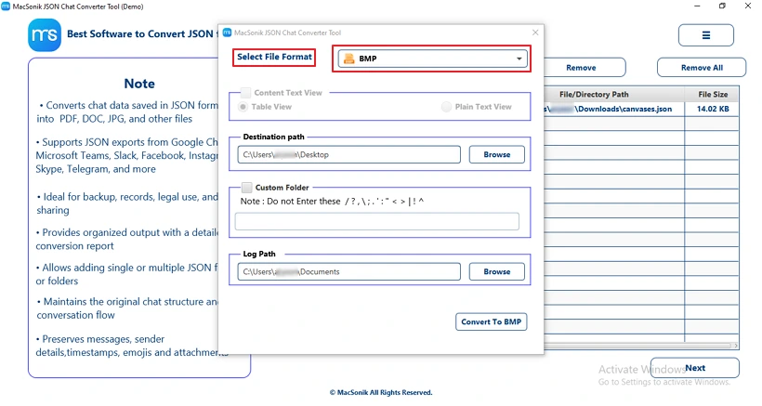Browse for the Destination path
This screenshot has width=762, height=406.
(x=496, y=154)
